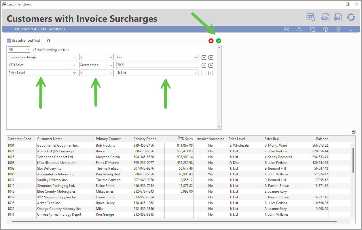Open the Price Level field dropdown
Image resolution: width=362 pixels, height=230 pixels.
click(x=43, y=73)
